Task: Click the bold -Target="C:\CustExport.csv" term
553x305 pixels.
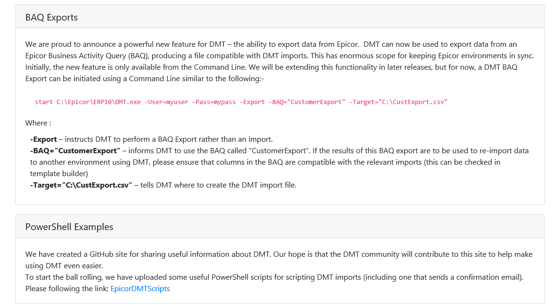Action: [x=81, y=185]
